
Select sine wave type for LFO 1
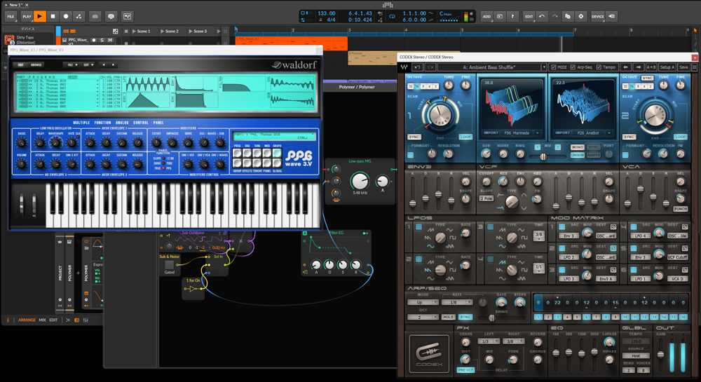click(x=430, y=246)
